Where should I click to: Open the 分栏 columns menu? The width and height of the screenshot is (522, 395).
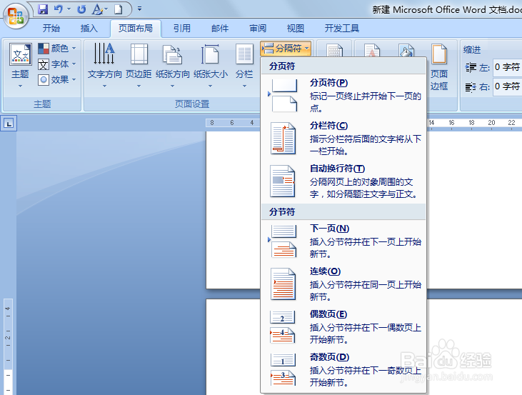click(x=244, y=65)
